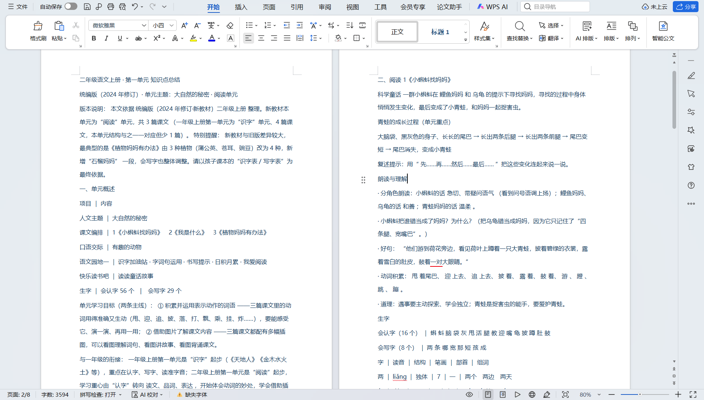
Task: Click the cut scissors icon
Action: point(76,25)
